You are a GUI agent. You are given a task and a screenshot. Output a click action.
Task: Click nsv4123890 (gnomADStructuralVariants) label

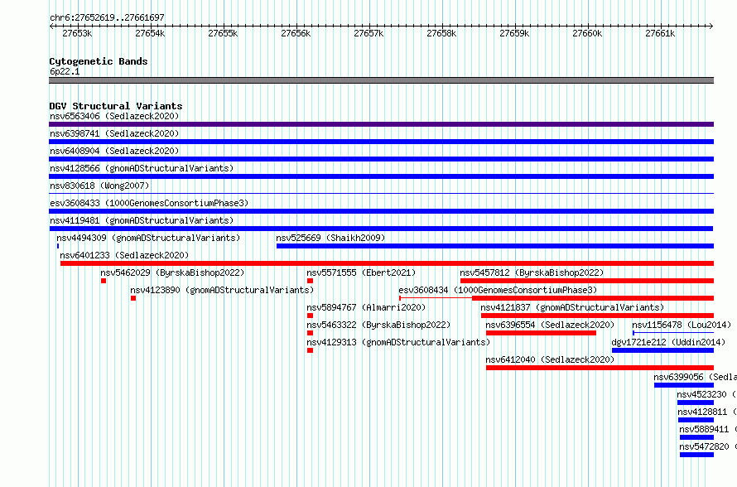point(222,290)
